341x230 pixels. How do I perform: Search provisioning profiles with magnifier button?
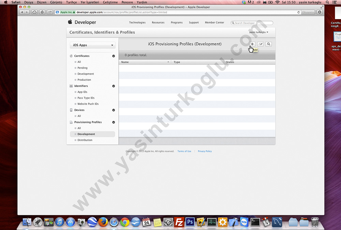pos(269,44)
